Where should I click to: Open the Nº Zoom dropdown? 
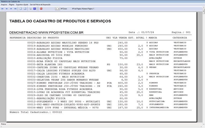point(57,9)
